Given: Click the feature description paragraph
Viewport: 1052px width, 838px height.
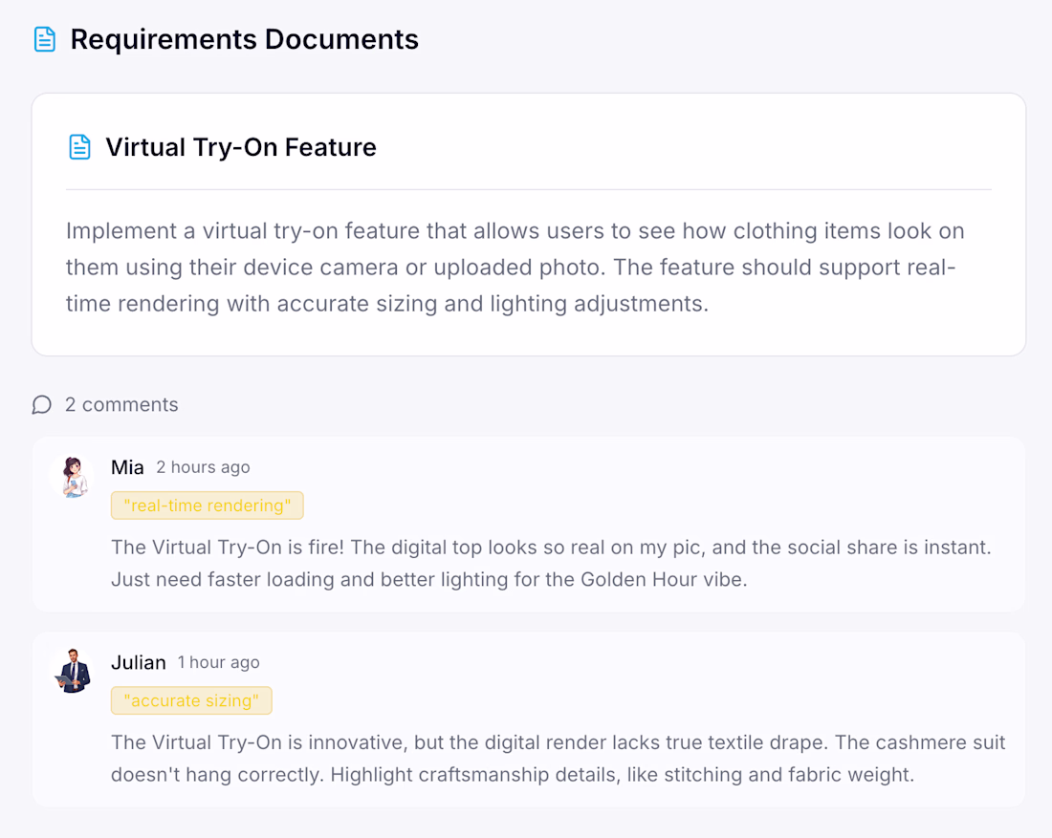Looking at the screenshot, I should click(515, 268).
